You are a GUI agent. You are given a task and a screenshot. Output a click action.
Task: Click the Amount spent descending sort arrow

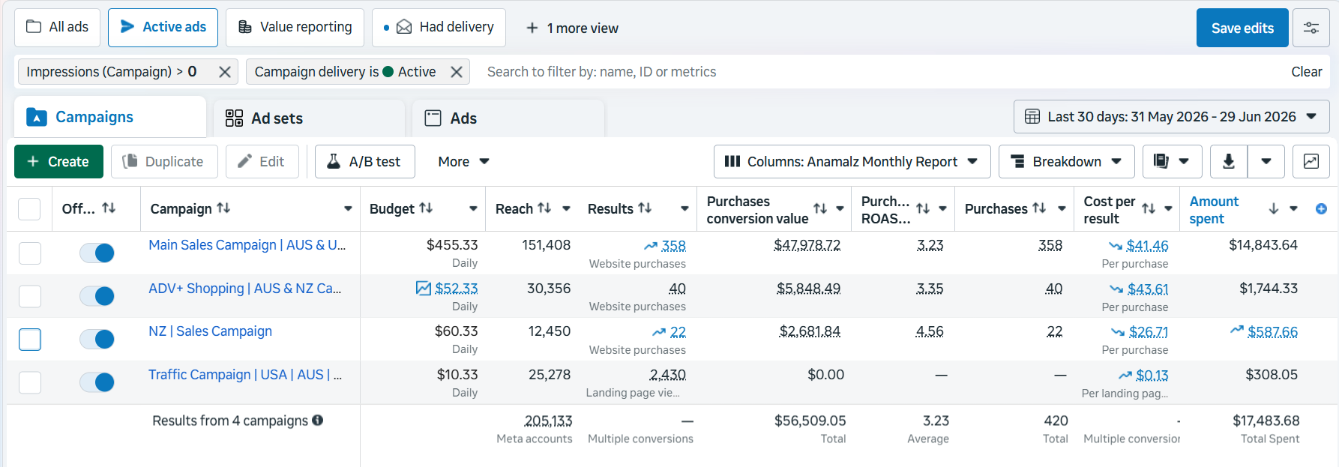pos(1274,209)
